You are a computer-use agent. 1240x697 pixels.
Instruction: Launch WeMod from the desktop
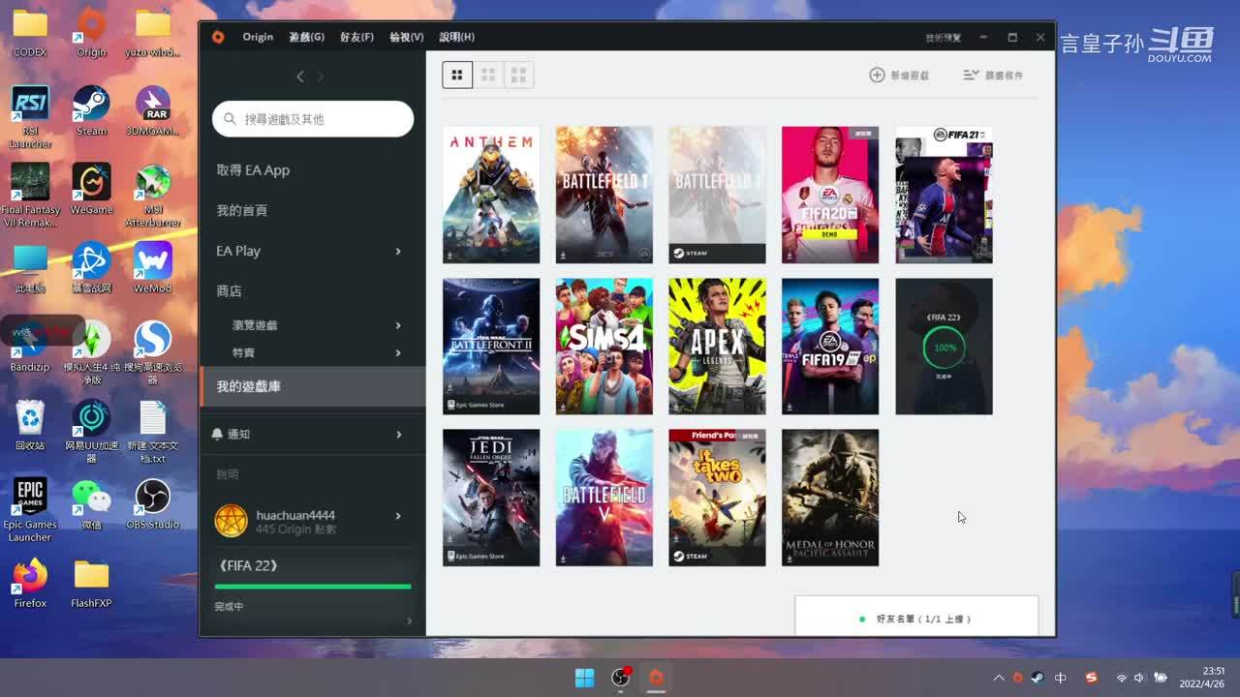click(x=153, y=268)
